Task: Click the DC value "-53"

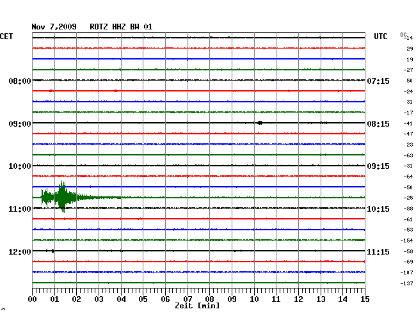Action: [408, 230]
